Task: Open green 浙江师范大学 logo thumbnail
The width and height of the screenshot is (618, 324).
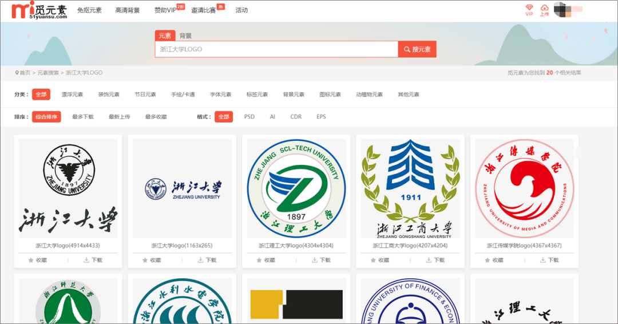Action: [x=68, y=301]
